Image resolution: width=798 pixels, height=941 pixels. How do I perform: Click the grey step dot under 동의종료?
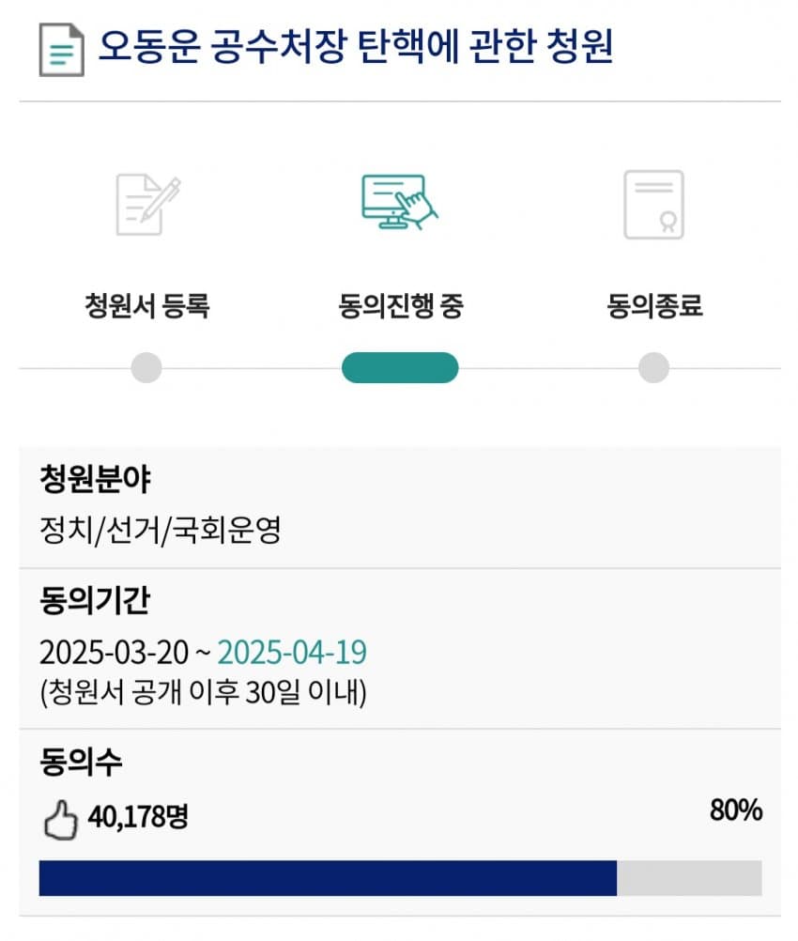[x=653, y=368]
